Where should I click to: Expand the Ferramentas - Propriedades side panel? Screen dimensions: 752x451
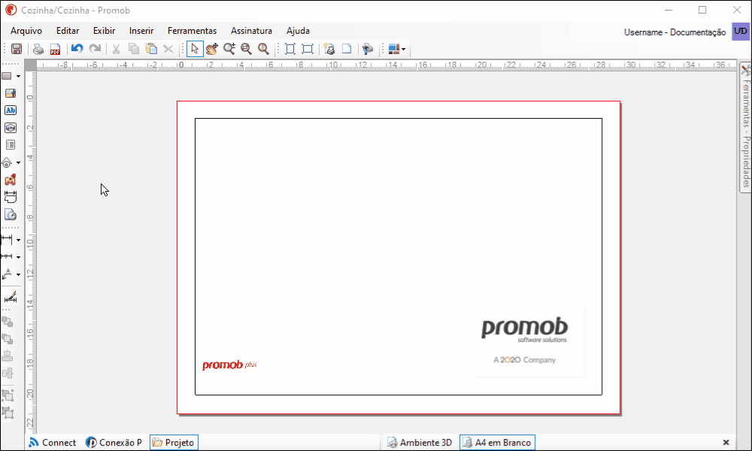point(745,128)
